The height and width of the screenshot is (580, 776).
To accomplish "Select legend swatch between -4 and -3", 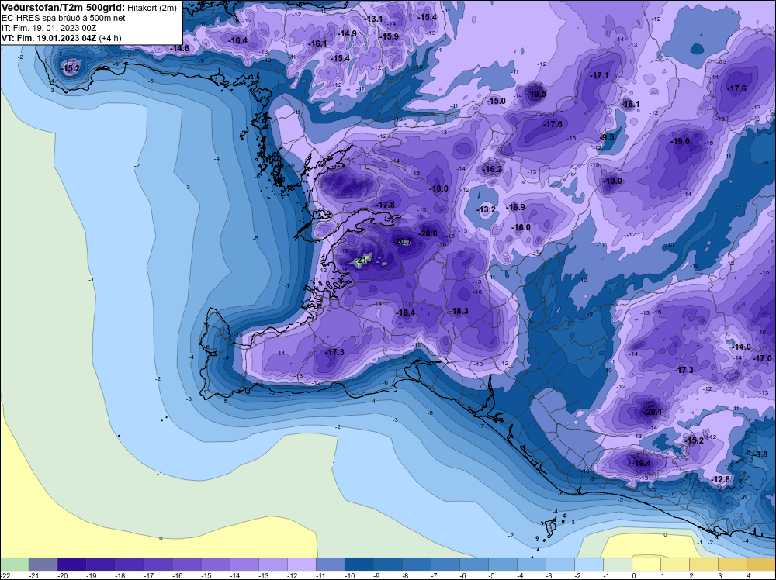I will (532, 564).
